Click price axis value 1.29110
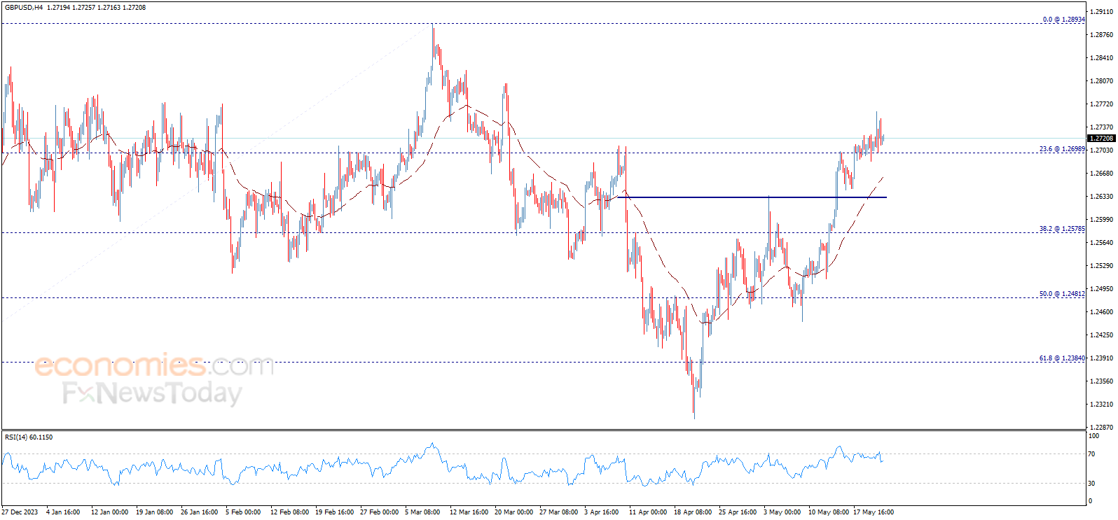The width and height of the screenshot is (1118, 520). [1102, 12]
